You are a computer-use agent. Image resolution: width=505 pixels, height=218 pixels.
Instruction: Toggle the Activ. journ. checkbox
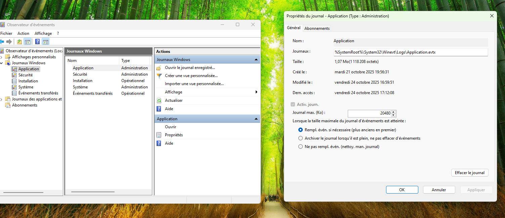pos(293,104)
